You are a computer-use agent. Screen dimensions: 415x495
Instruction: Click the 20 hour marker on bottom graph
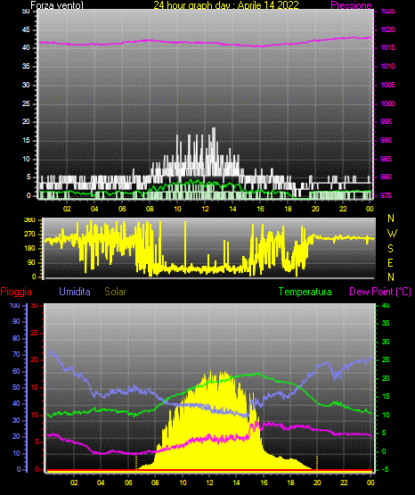317,483
